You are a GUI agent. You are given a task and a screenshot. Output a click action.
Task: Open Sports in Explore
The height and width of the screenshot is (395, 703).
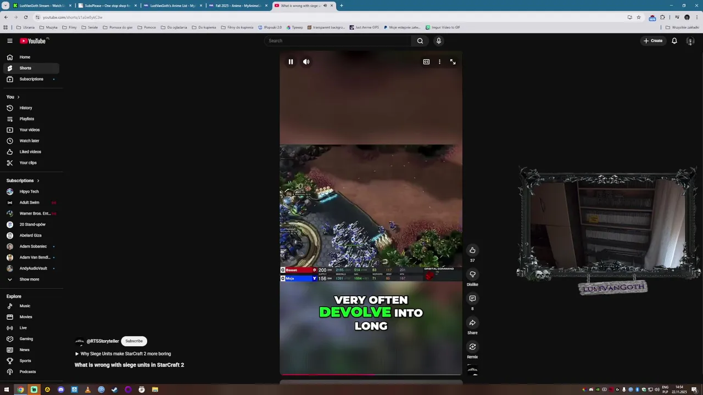point(30,361)
